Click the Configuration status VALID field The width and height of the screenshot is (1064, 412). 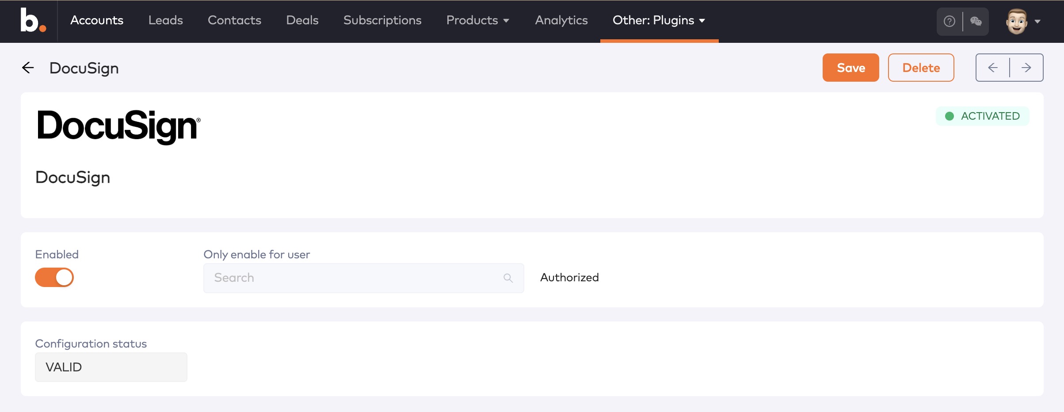pos(111,367)
